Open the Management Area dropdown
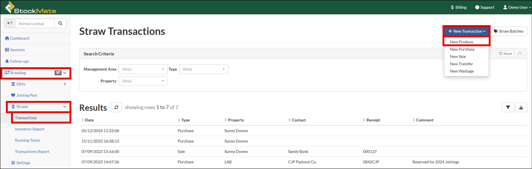Viewport: 532px width, 169px height. click(x=143, y=69)
